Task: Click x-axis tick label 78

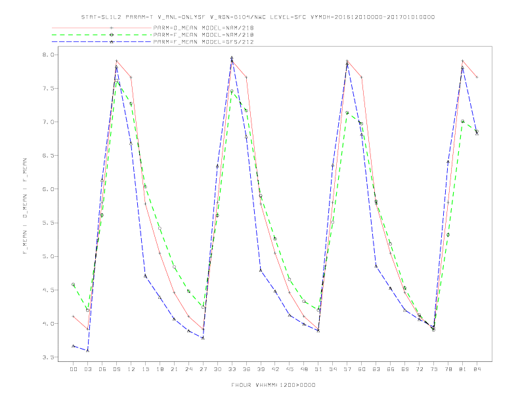Action: coord(448,369)
